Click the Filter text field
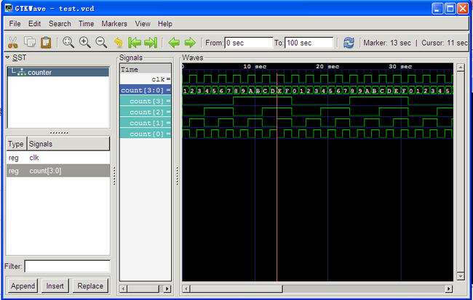This screenshot has height=300, width=473. tap(67, 267)
